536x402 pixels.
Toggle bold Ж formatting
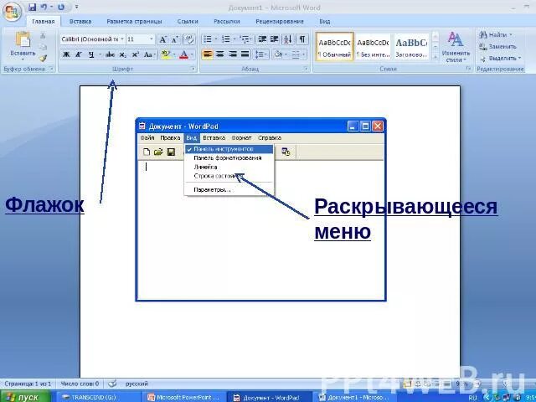[66, 54]
